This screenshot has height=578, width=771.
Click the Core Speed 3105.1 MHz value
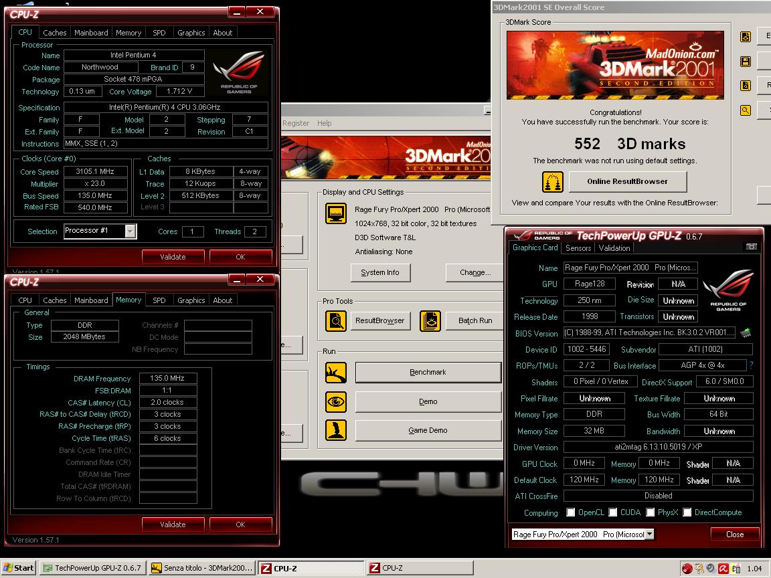click(x=96, y=171)
